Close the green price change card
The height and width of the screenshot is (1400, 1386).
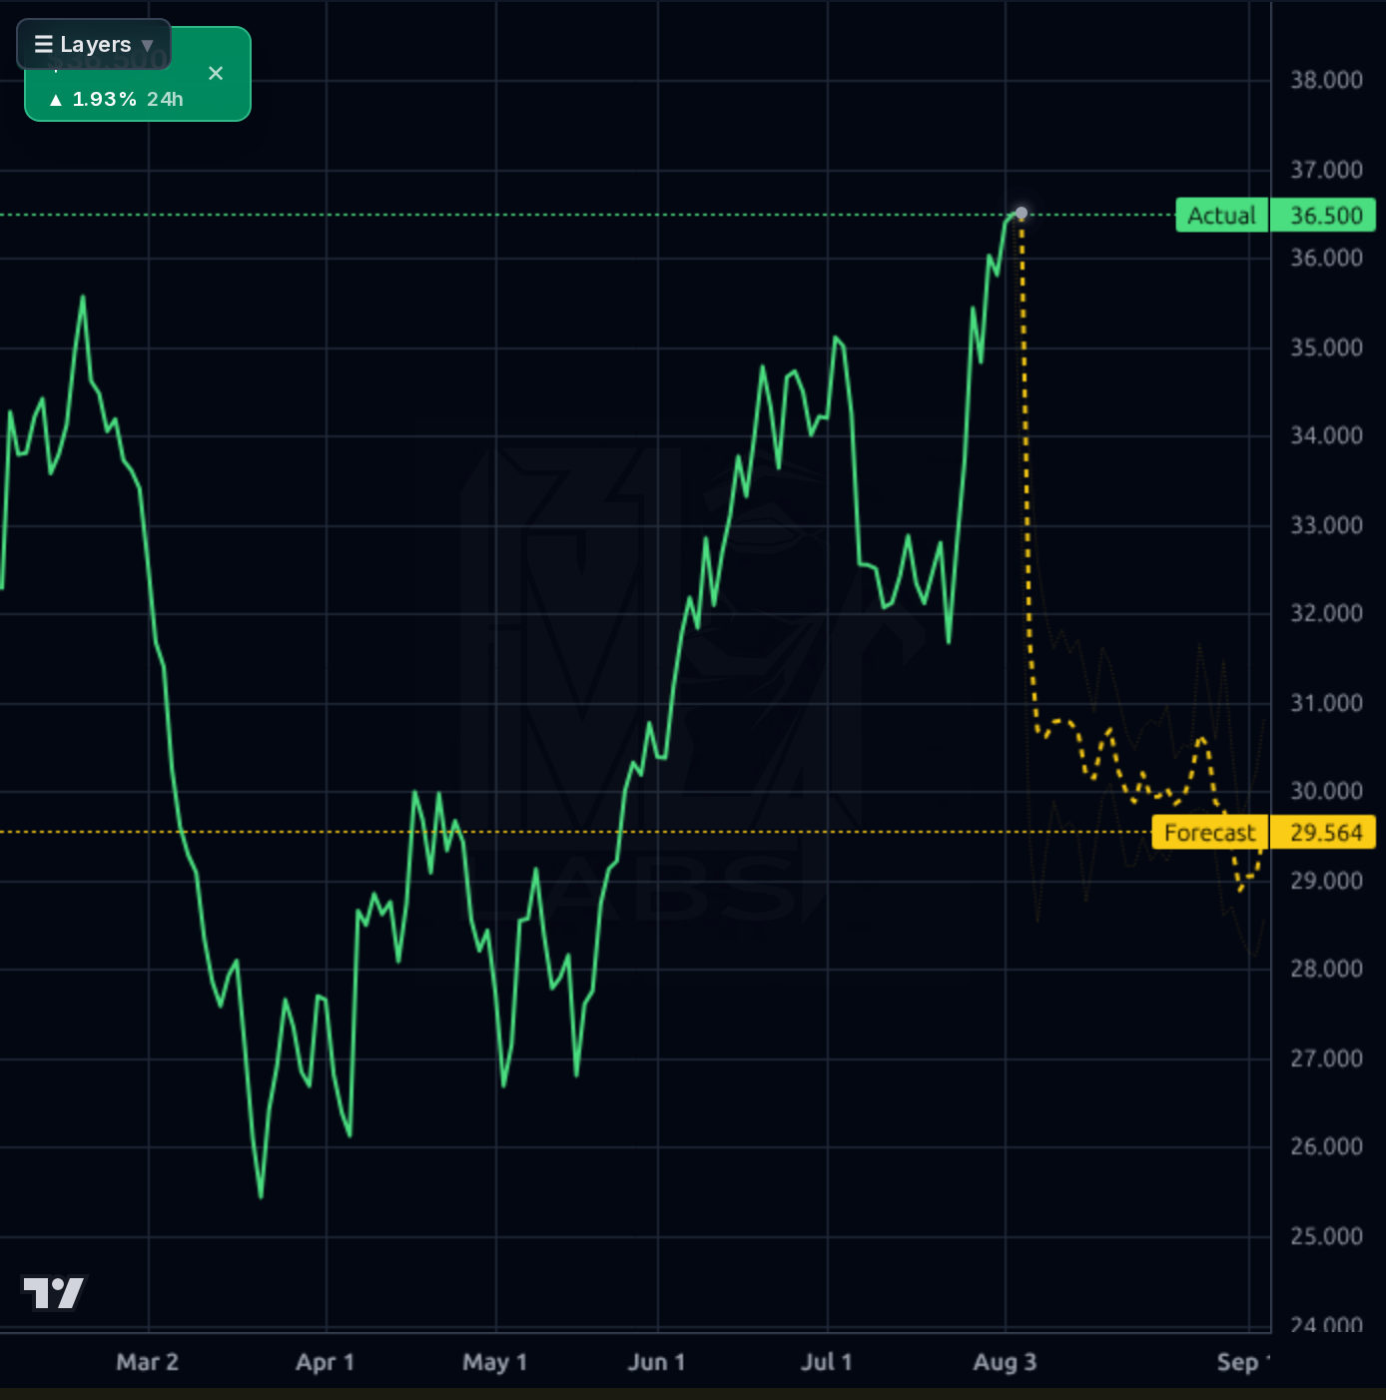216,73
